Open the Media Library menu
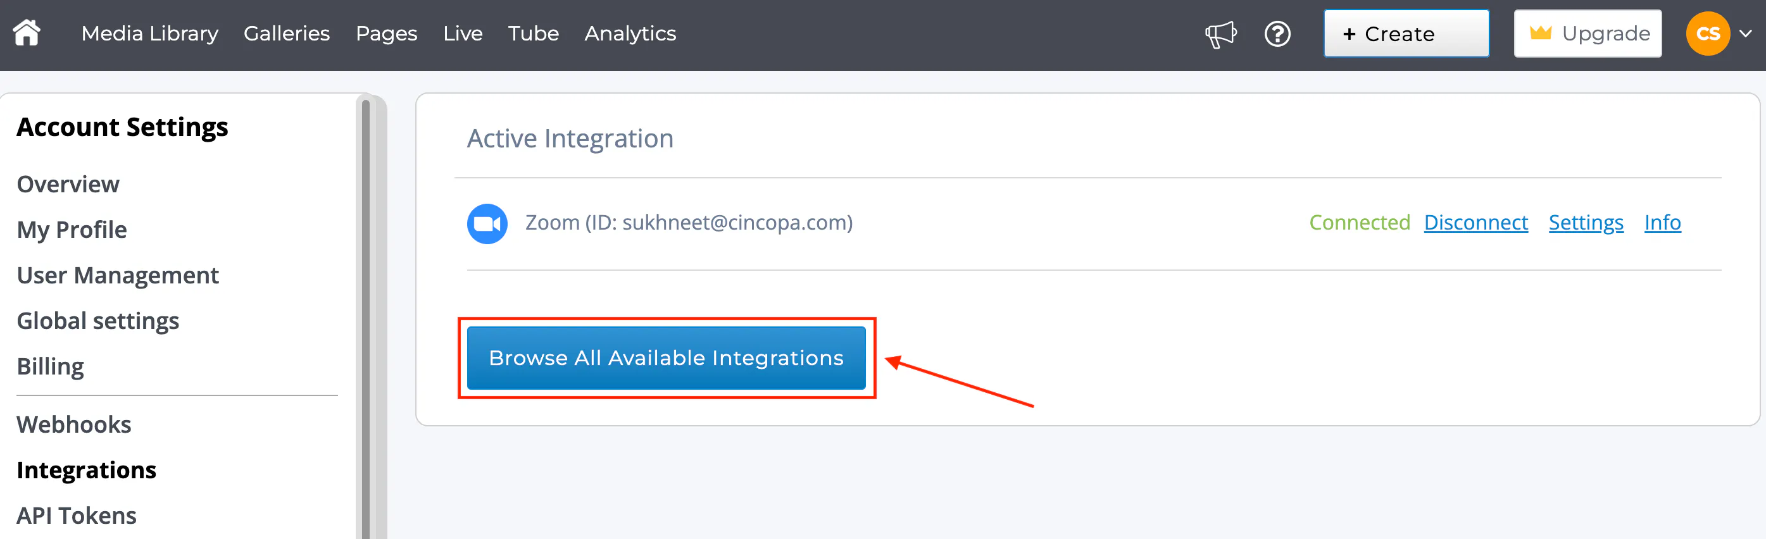This screenshot has width=1766, height=539. tap(149, 34)
